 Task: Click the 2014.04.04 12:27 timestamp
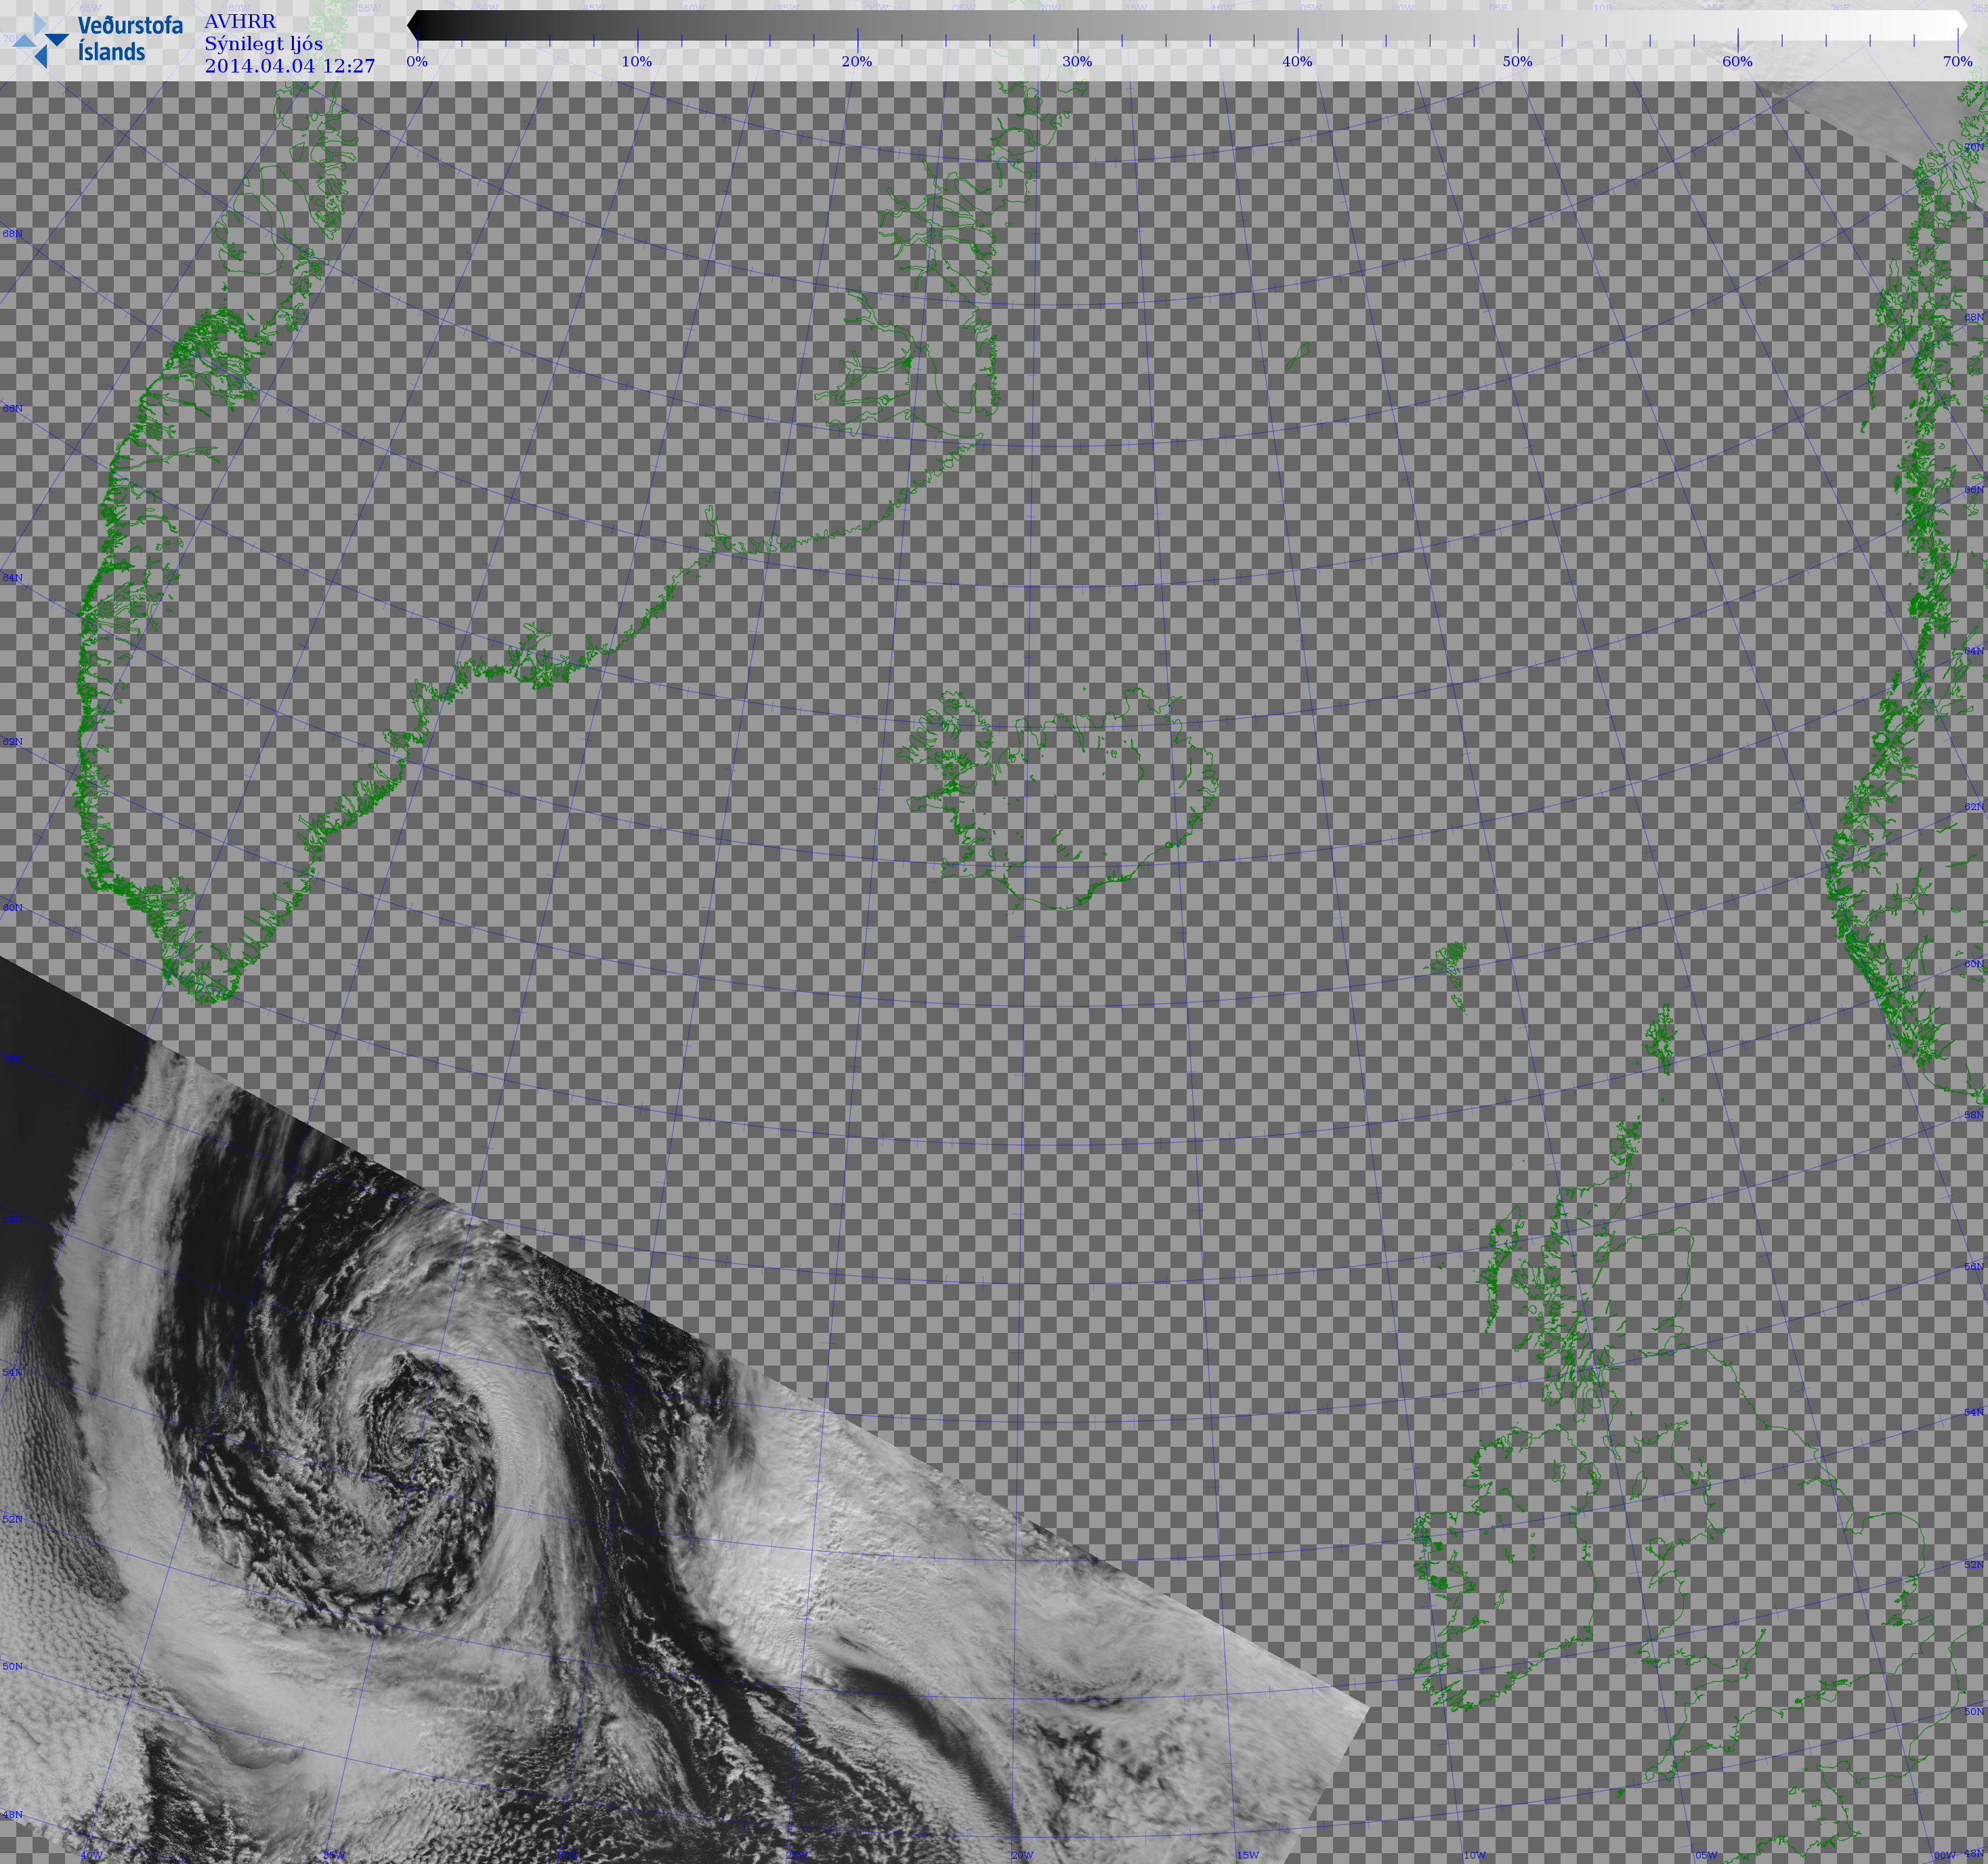coord(289,66)
